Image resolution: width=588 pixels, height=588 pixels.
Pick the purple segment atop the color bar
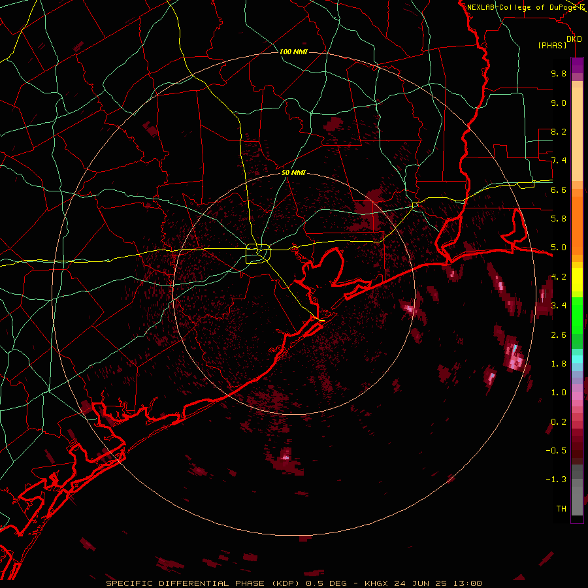point(577,66)
